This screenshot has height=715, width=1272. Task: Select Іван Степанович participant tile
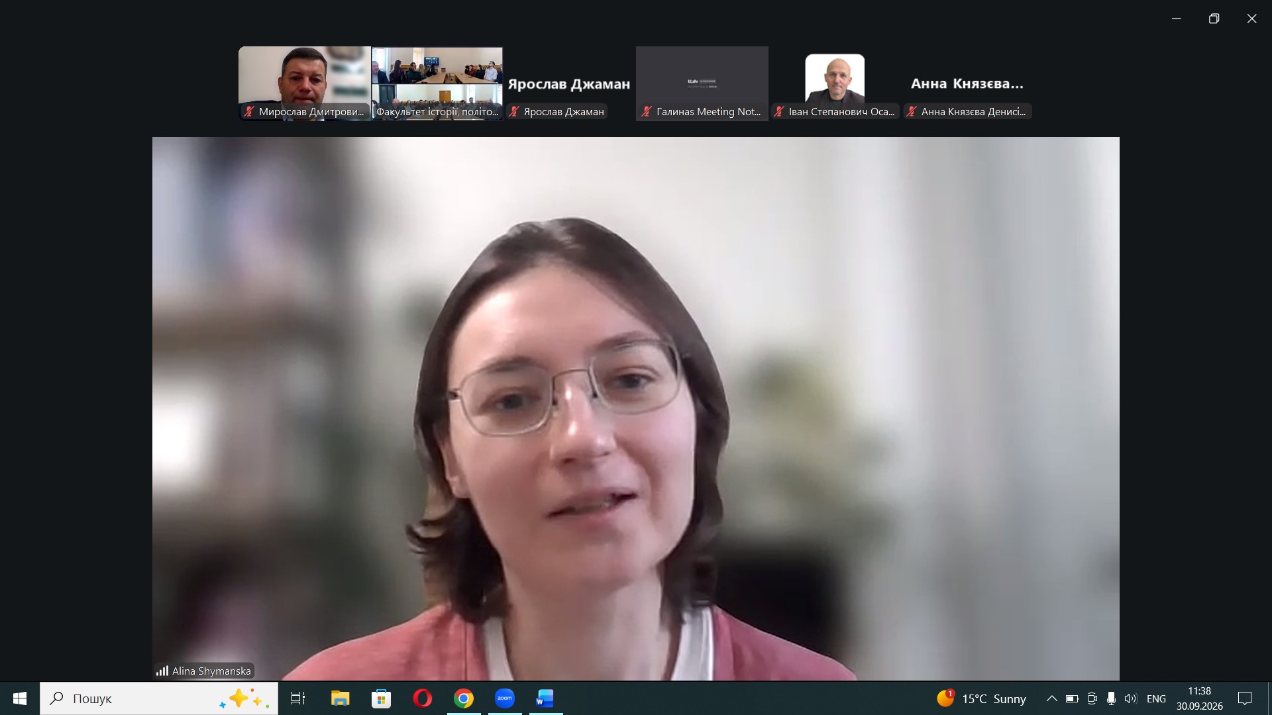(835, 83)
